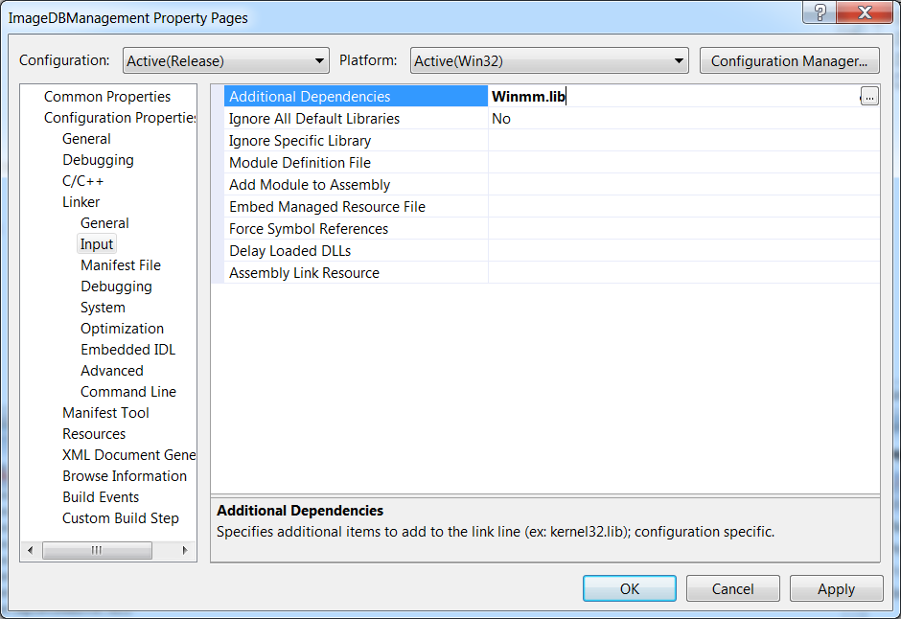Image resolution: width=901 pixels, height=619 pixels.
Task: Select the Manifest Tool node
Action: (105, 413)
